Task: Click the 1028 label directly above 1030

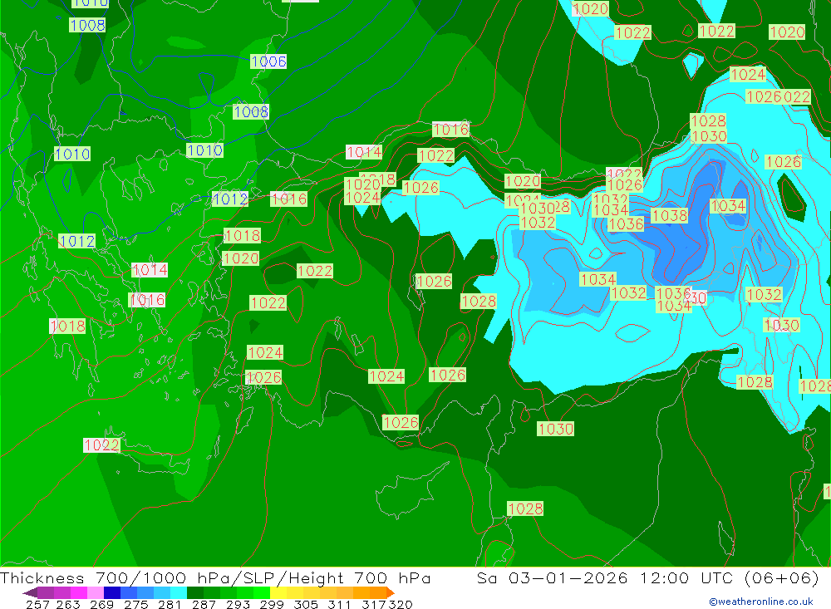Action: coord(708,120)
